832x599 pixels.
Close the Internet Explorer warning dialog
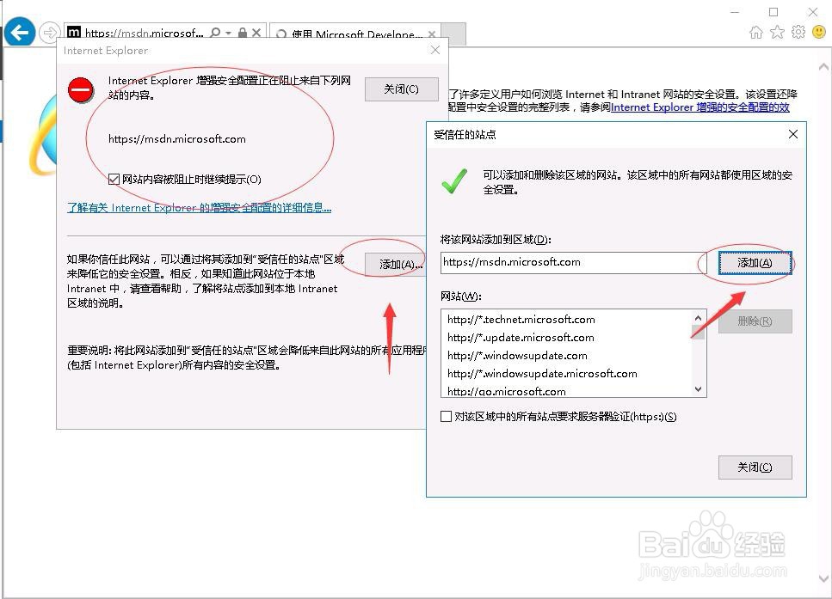point(435,50)
